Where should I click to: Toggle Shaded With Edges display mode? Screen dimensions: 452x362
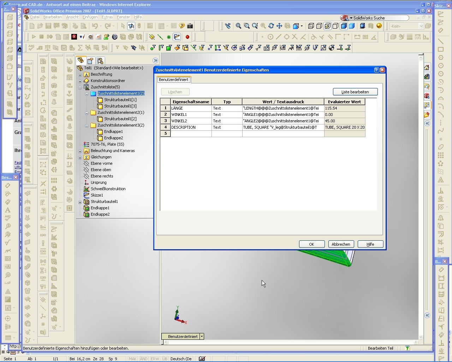click(344, 26)
